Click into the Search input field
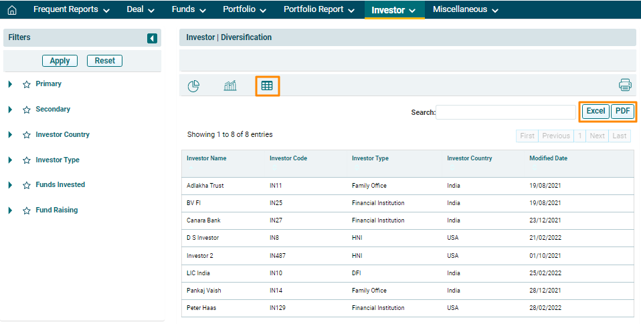641x324 pixels. pos(505,112)
